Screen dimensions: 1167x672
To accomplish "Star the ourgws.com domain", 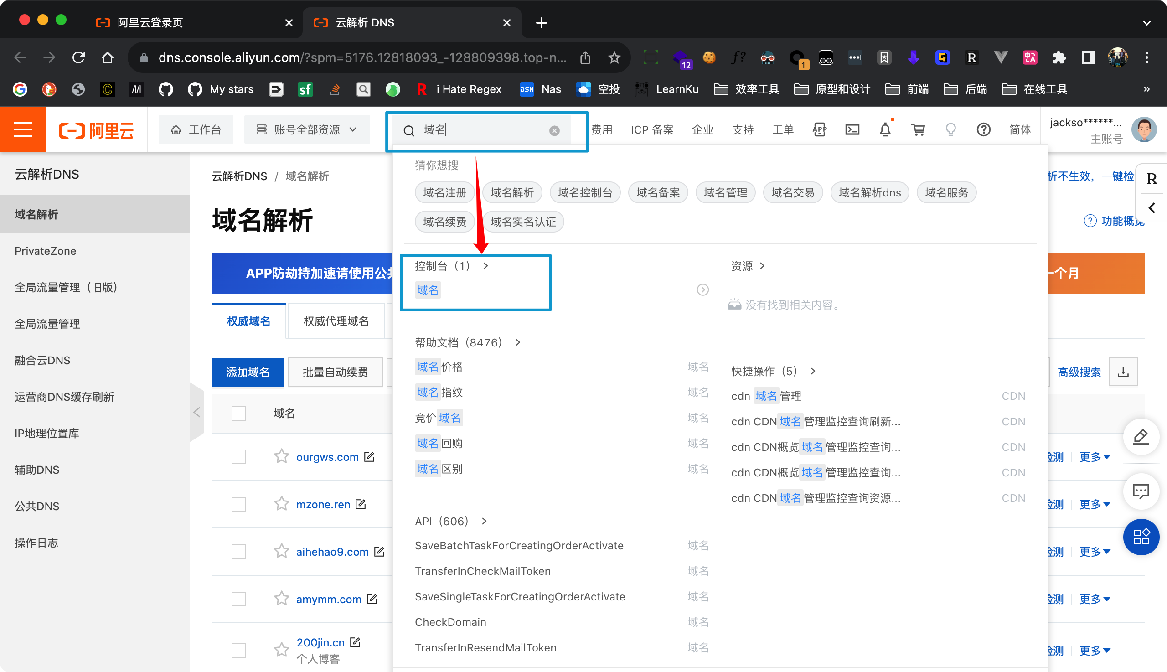I will tap(281, 456).
